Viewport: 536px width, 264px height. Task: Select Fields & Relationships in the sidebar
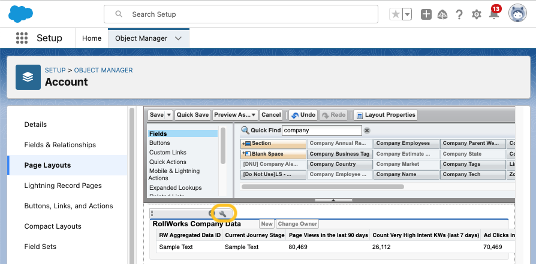click(60, 145)
